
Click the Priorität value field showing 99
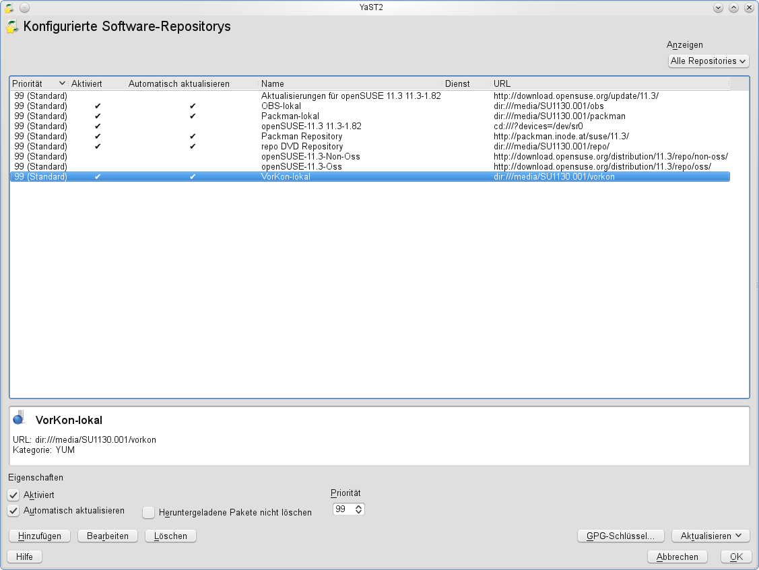[343, 509]
